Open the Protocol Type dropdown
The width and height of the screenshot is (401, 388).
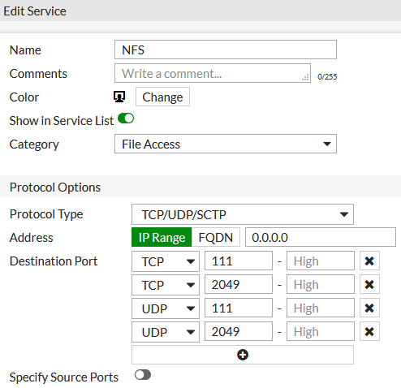[x=243, y=214]
